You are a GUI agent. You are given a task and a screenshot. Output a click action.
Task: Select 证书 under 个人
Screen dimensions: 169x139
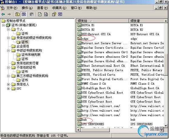(25, 33)
